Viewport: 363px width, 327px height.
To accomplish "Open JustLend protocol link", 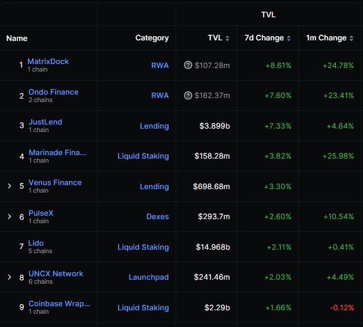I will pos(45,122).
